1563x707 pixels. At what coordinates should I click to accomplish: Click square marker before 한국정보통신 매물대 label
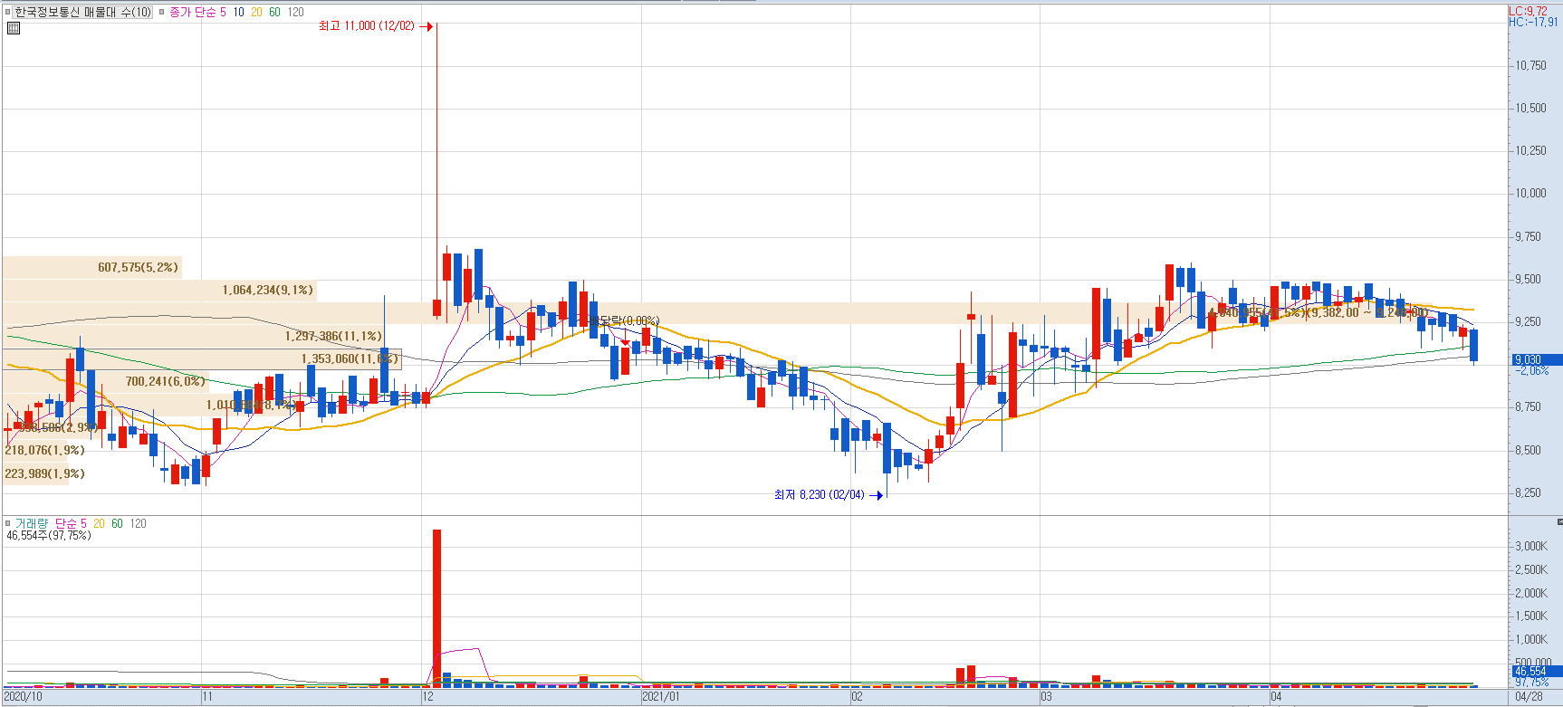pos(7,12)
